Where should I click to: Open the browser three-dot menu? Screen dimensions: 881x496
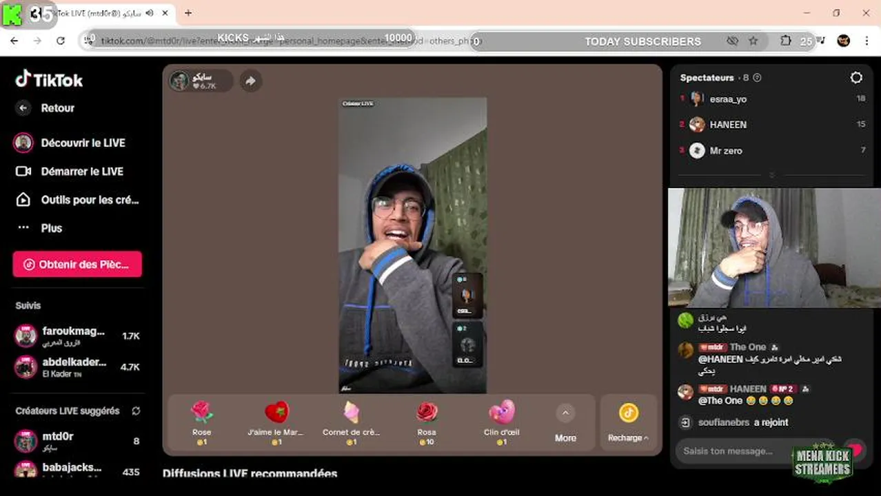pos(867,41)
